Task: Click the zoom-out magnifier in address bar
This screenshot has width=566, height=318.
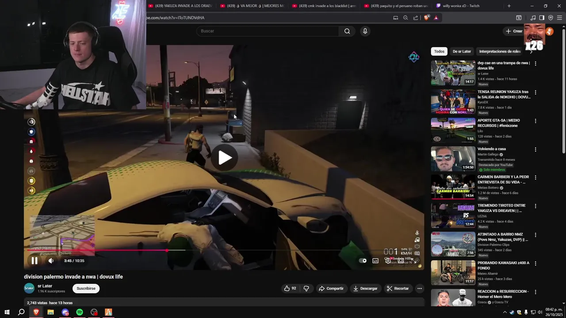Action: 405,18
